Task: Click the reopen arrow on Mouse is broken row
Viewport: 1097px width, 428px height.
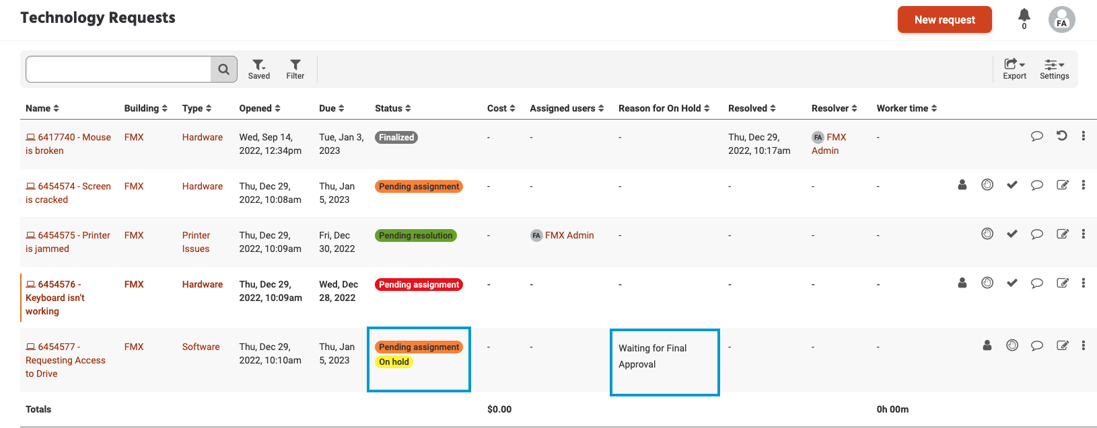Action: [1062, 136]
